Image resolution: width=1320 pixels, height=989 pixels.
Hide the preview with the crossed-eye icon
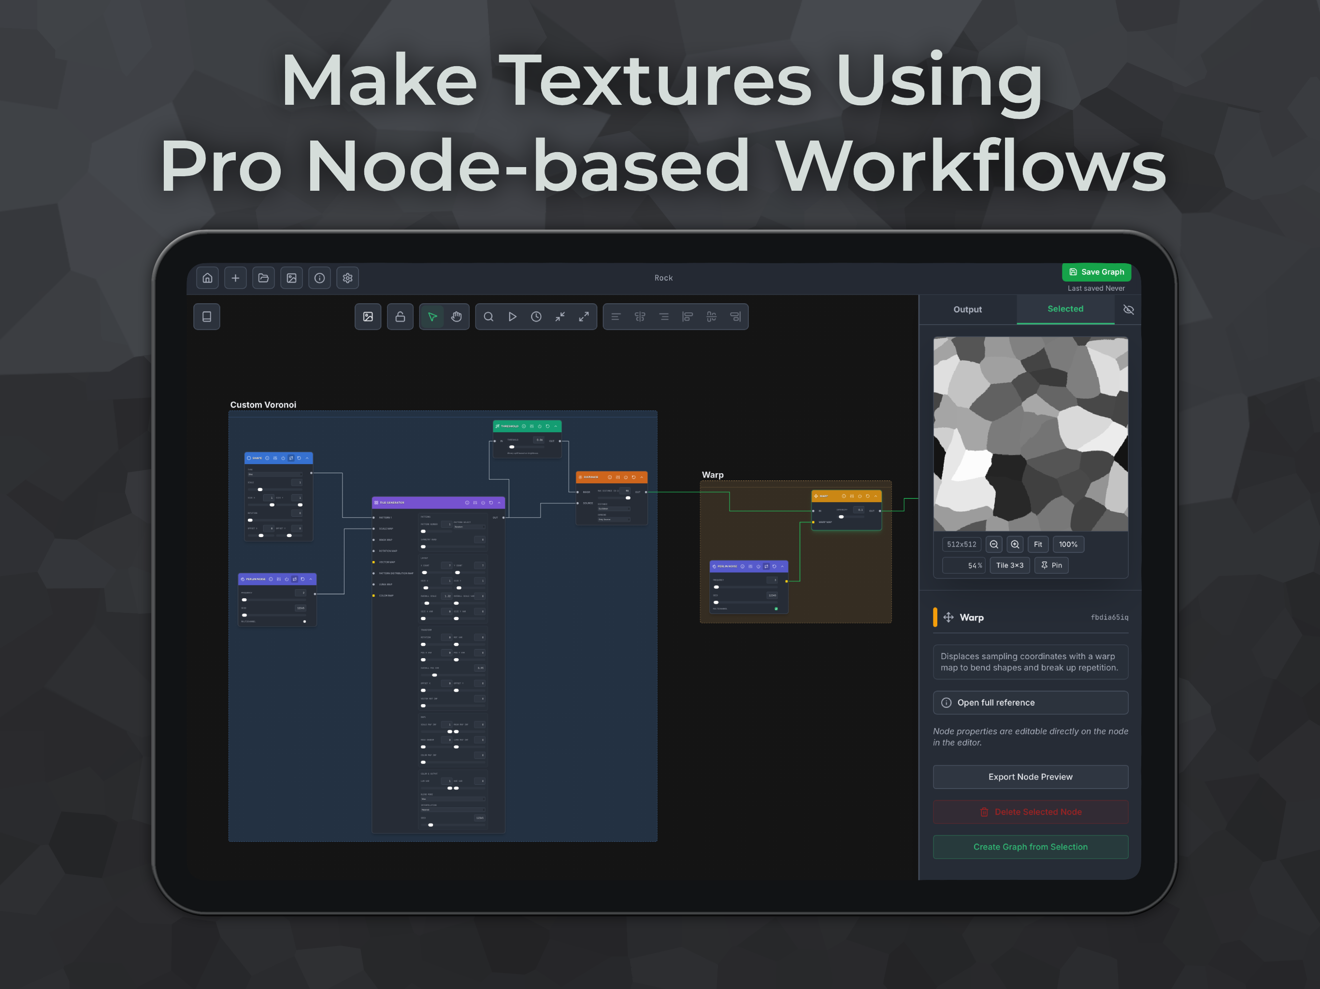1128,310
